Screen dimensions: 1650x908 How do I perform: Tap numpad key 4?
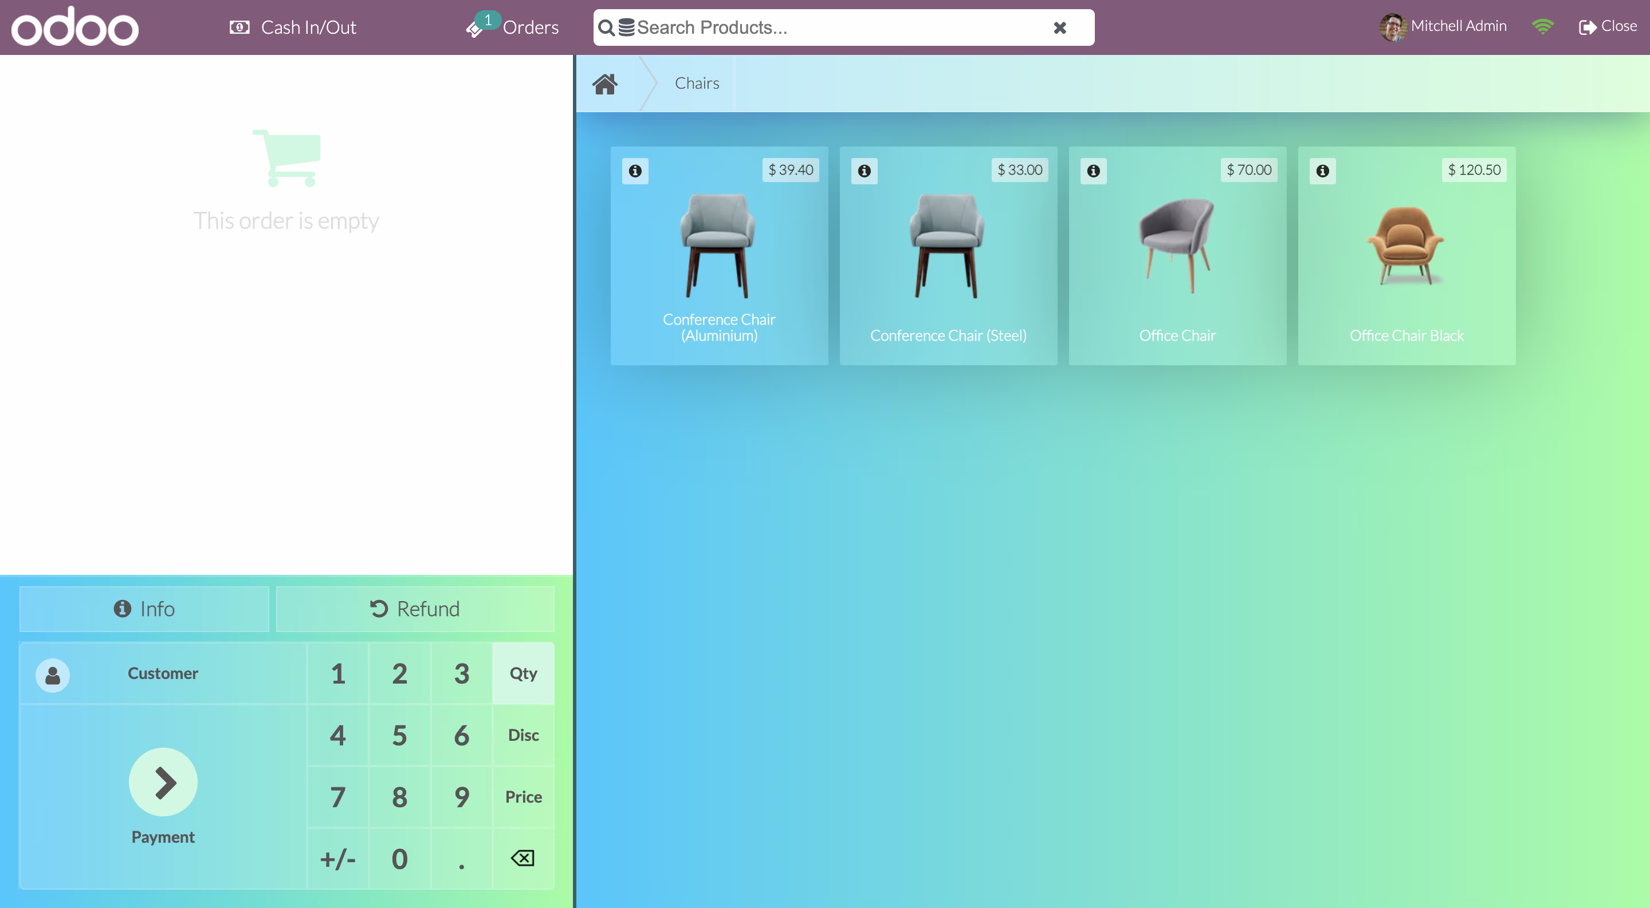pyautogui.click(x=338, y=735)
